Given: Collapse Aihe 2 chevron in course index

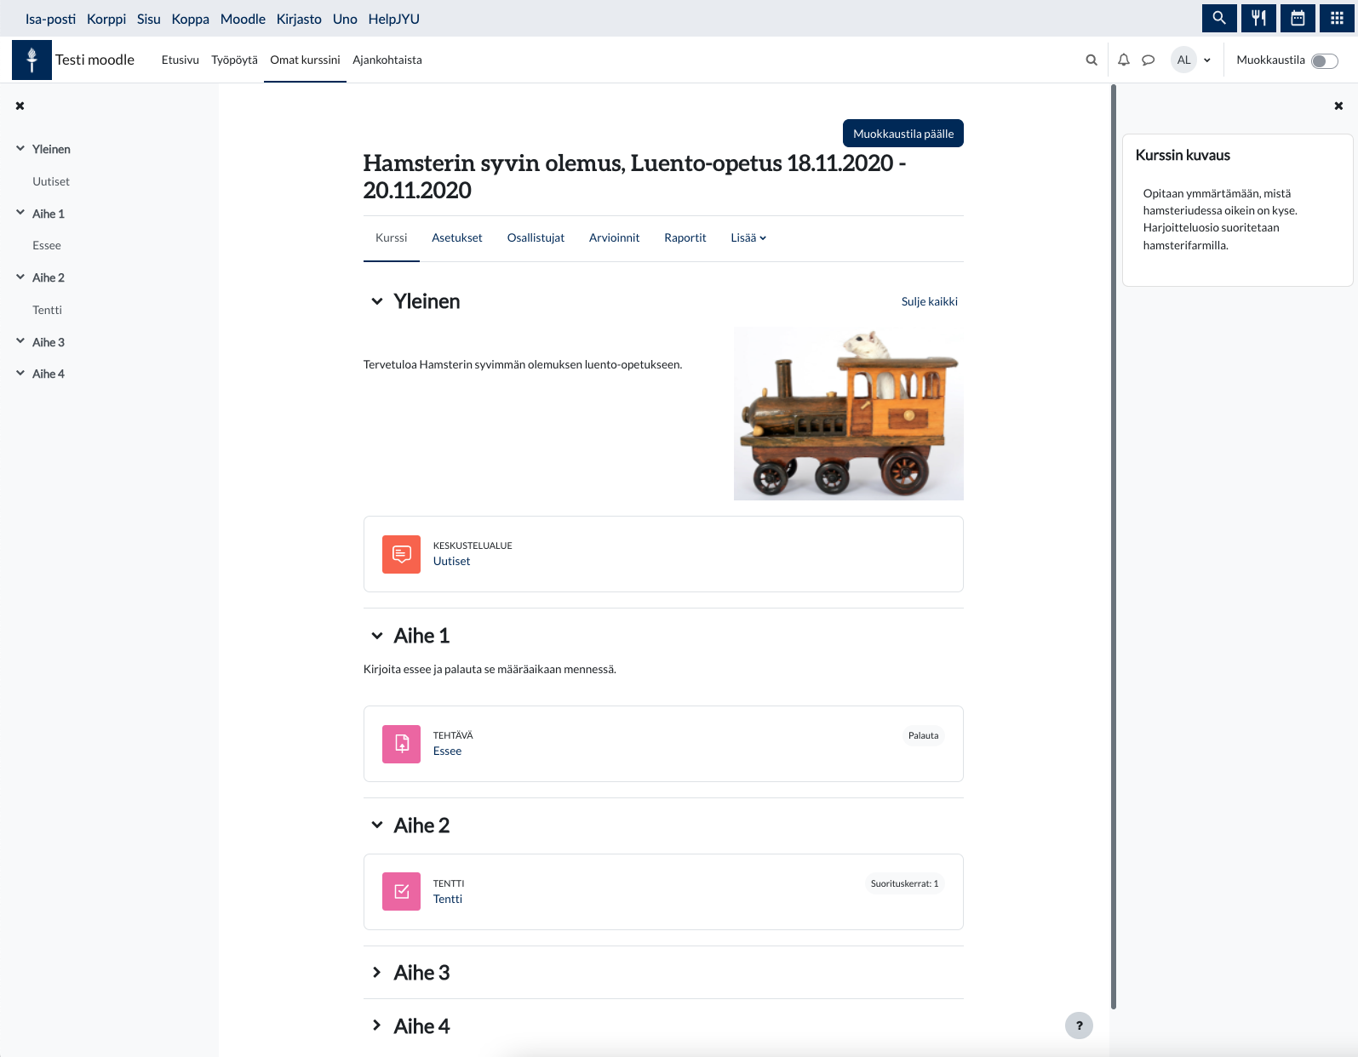Looking at the screenshot, I should (20, 277).
